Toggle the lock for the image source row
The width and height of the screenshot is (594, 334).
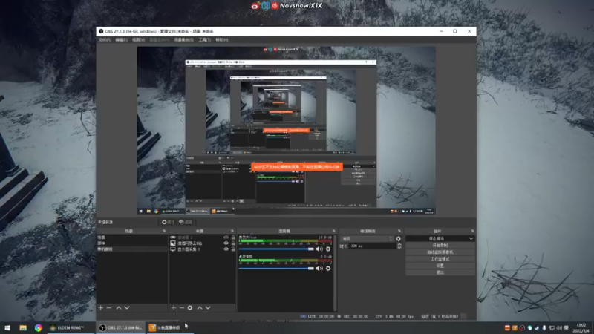[x=233, y=243]
